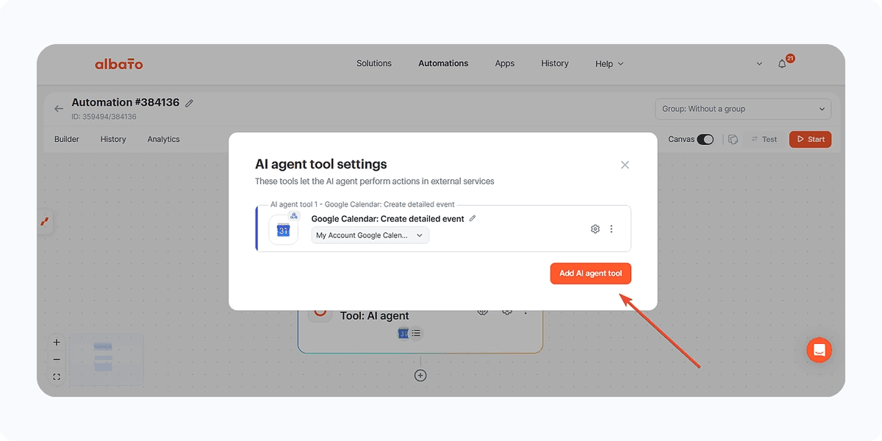Open the notifications bell
Screen dimensions: 882x441
782,64
